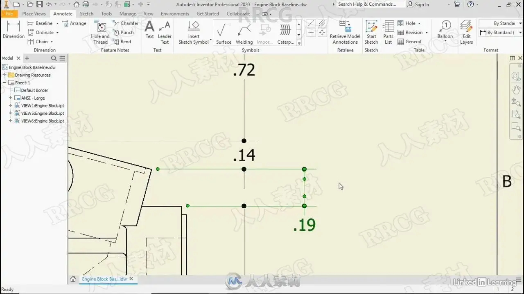Select Default Border in the browser

[34, 90]
